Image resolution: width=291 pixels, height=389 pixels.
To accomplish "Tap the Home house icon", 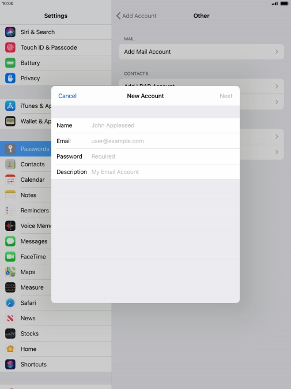I will (x=10, y=349).
